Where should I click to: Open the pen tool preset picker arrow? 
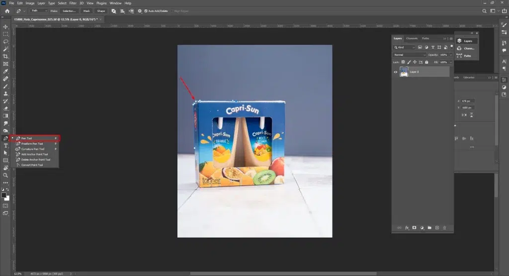tap(24, 11)
